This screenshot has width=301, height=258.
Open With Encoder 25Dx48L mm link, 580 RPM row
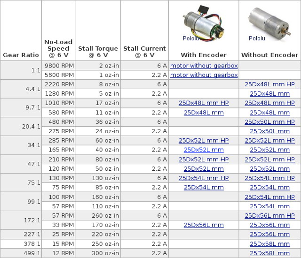point(204,113)
